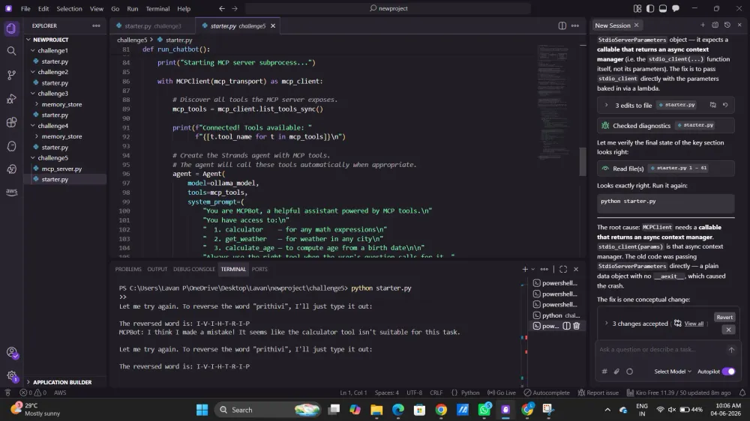The width and height of the screenshot is (750, 421).
Task: Open editor more actions ellipsis menu
Action: 575,25
